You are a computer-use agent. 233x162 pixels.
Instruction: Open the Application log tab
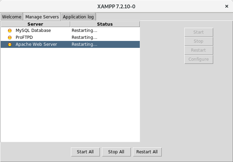[x=78, y=17]
